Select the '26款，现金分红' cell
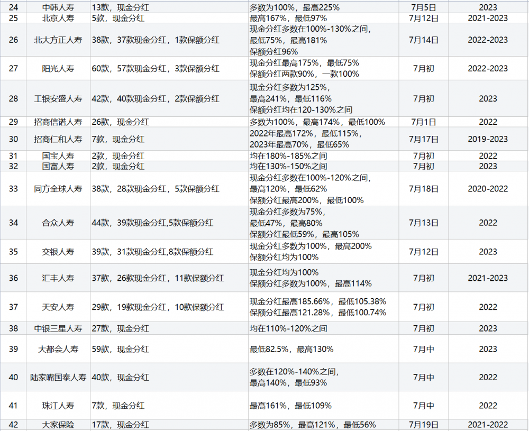529x431 pixels. [169, 122]
